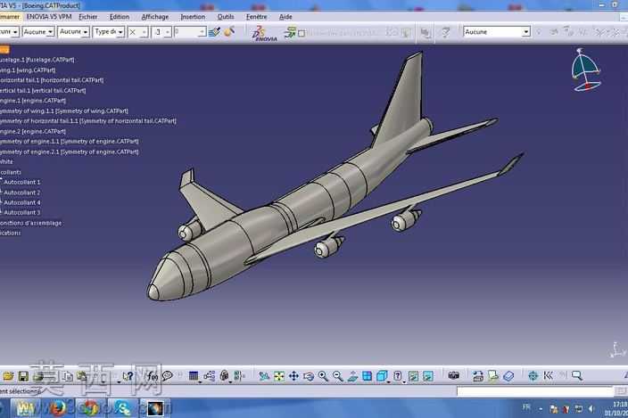The width and height of the screenshot is (628, 418).
Task: Open the thickness dropdown showing 3
Action: tap(161, 32)
